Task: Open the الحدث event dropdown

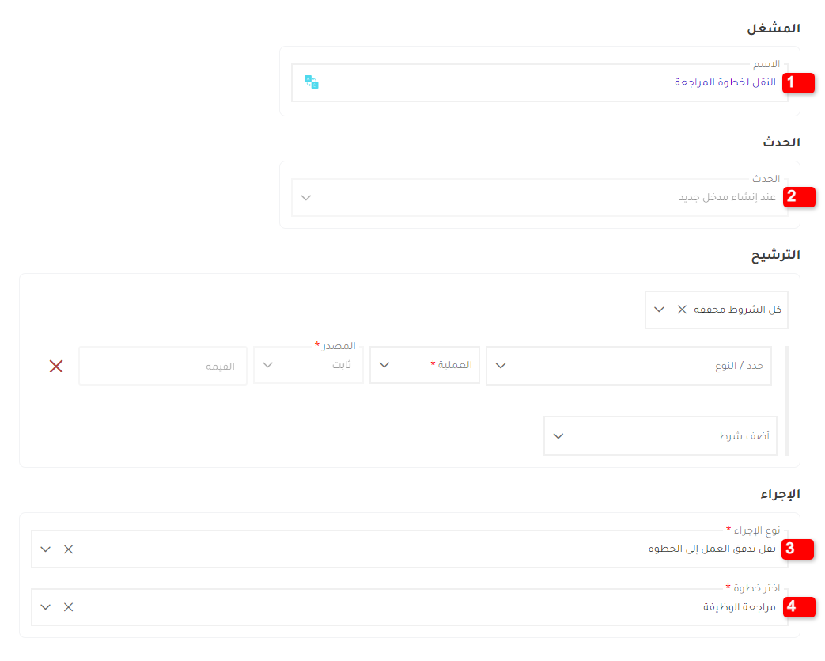Action: click(x=305, y=197)
